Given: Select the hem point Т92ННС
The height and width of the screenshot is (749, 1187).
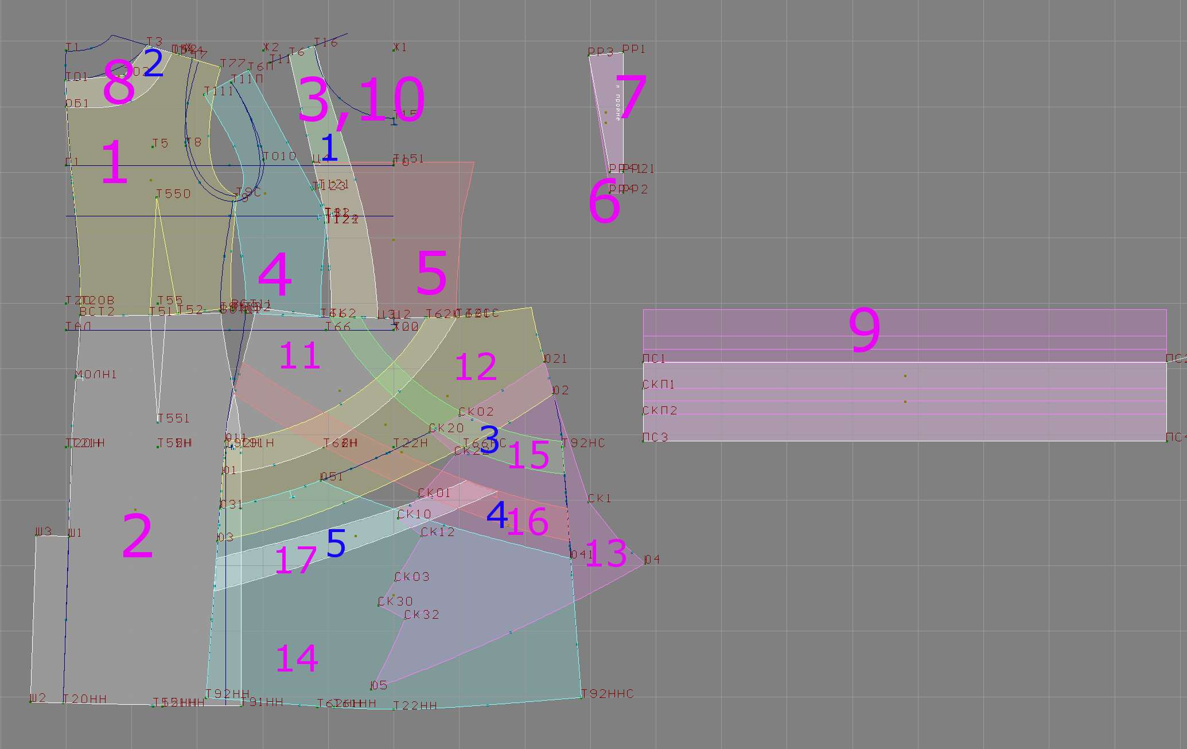Looking at the screenshot, I should tap(582, 697).
